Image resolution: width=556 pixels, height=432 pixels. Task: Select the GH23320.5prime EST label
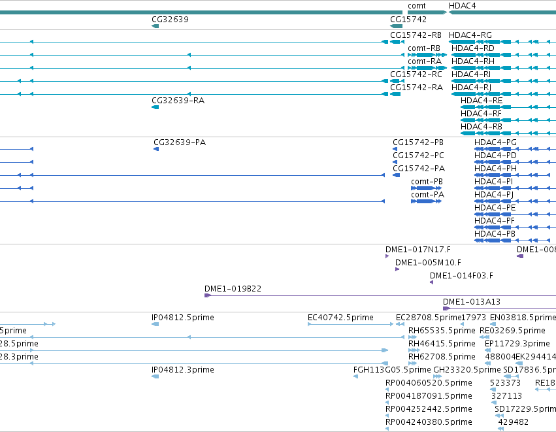click(467, 370)
